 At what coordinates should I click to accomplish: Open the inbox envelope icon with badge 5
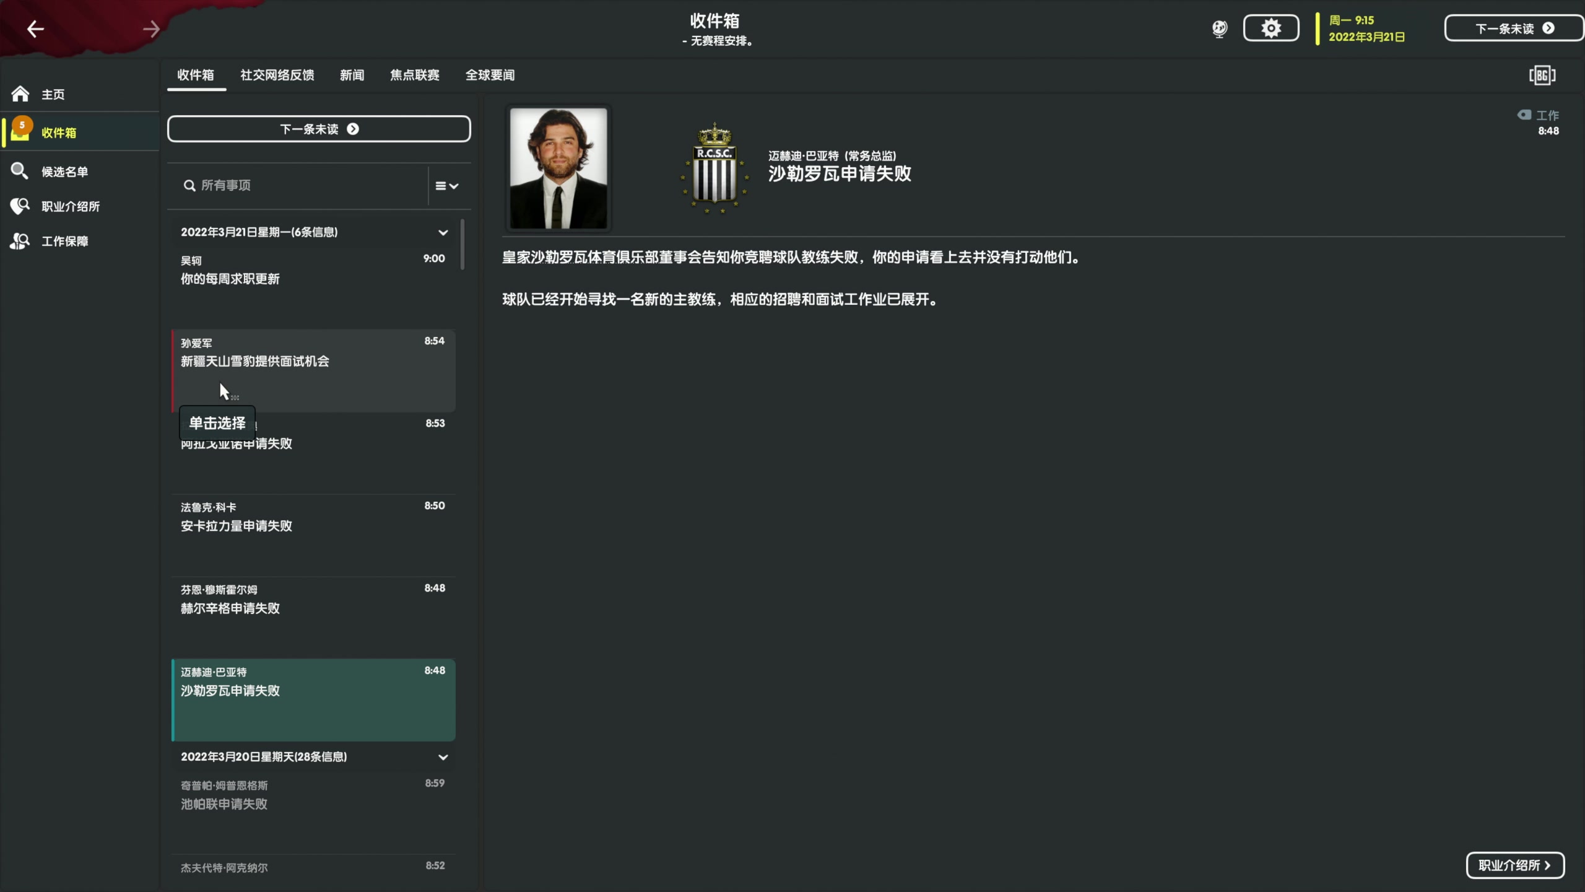pyautogui.click(x=20, y=130)
